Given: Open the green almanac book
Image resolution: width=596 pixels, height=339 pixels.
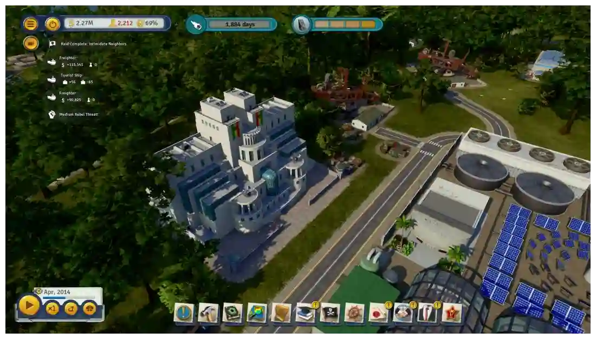Looking at the screenshot, I should click(232, 313).
